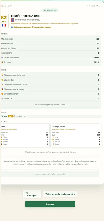104x221 pixels.
Task: Click Alejo Bustos's Buts value 372
Action: (x=99, y=135)
